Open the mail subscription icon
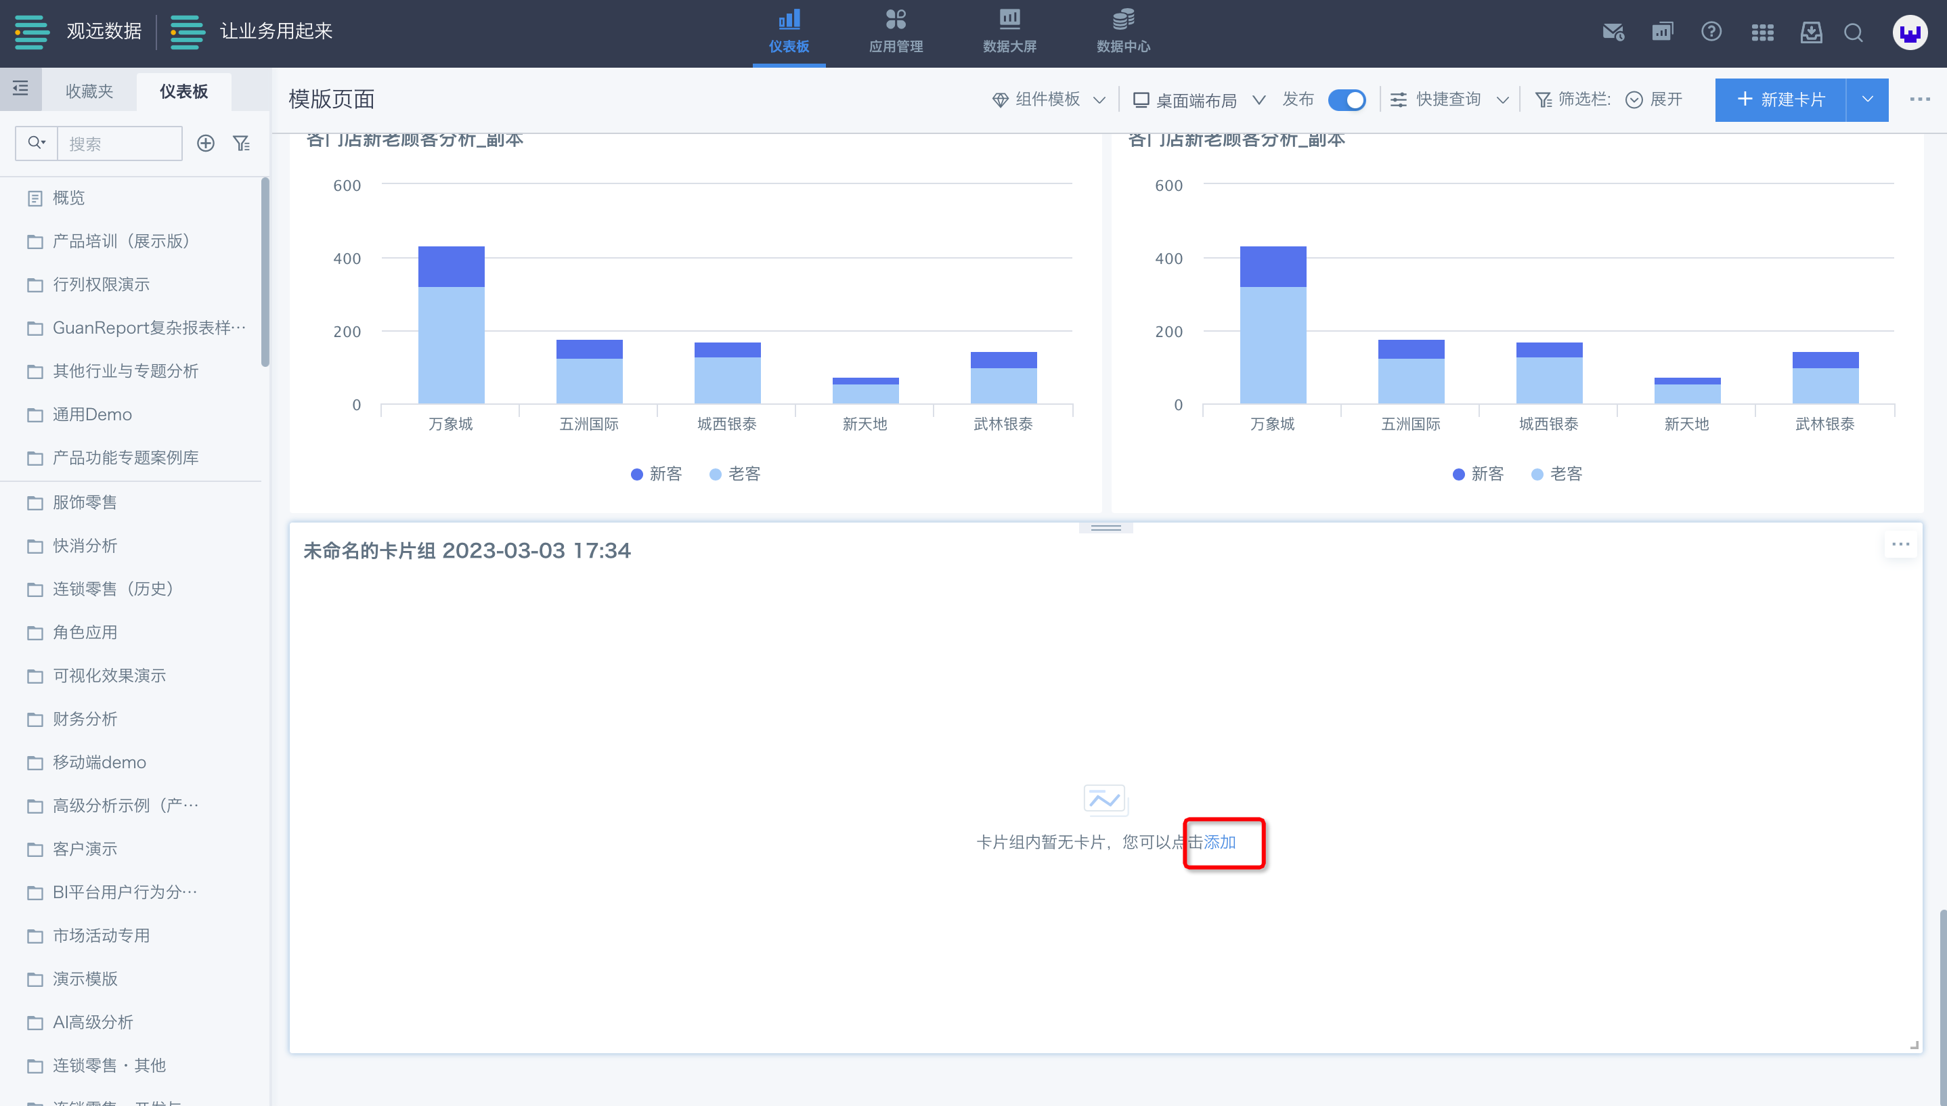The height and width of the screenshot is (1106, 1947). pyautogui.click(x=1613, y=32)
